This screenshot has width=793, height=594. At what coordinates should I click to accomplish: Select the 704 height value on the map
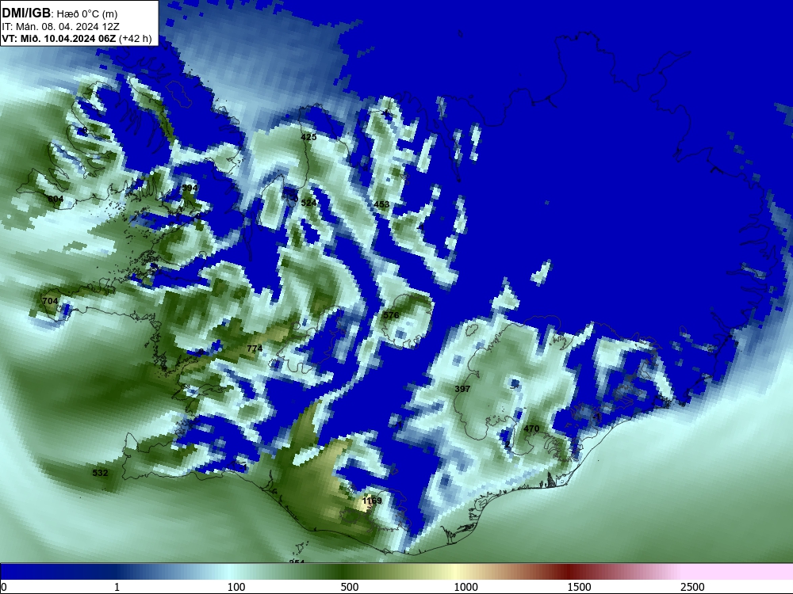(50, 301)
